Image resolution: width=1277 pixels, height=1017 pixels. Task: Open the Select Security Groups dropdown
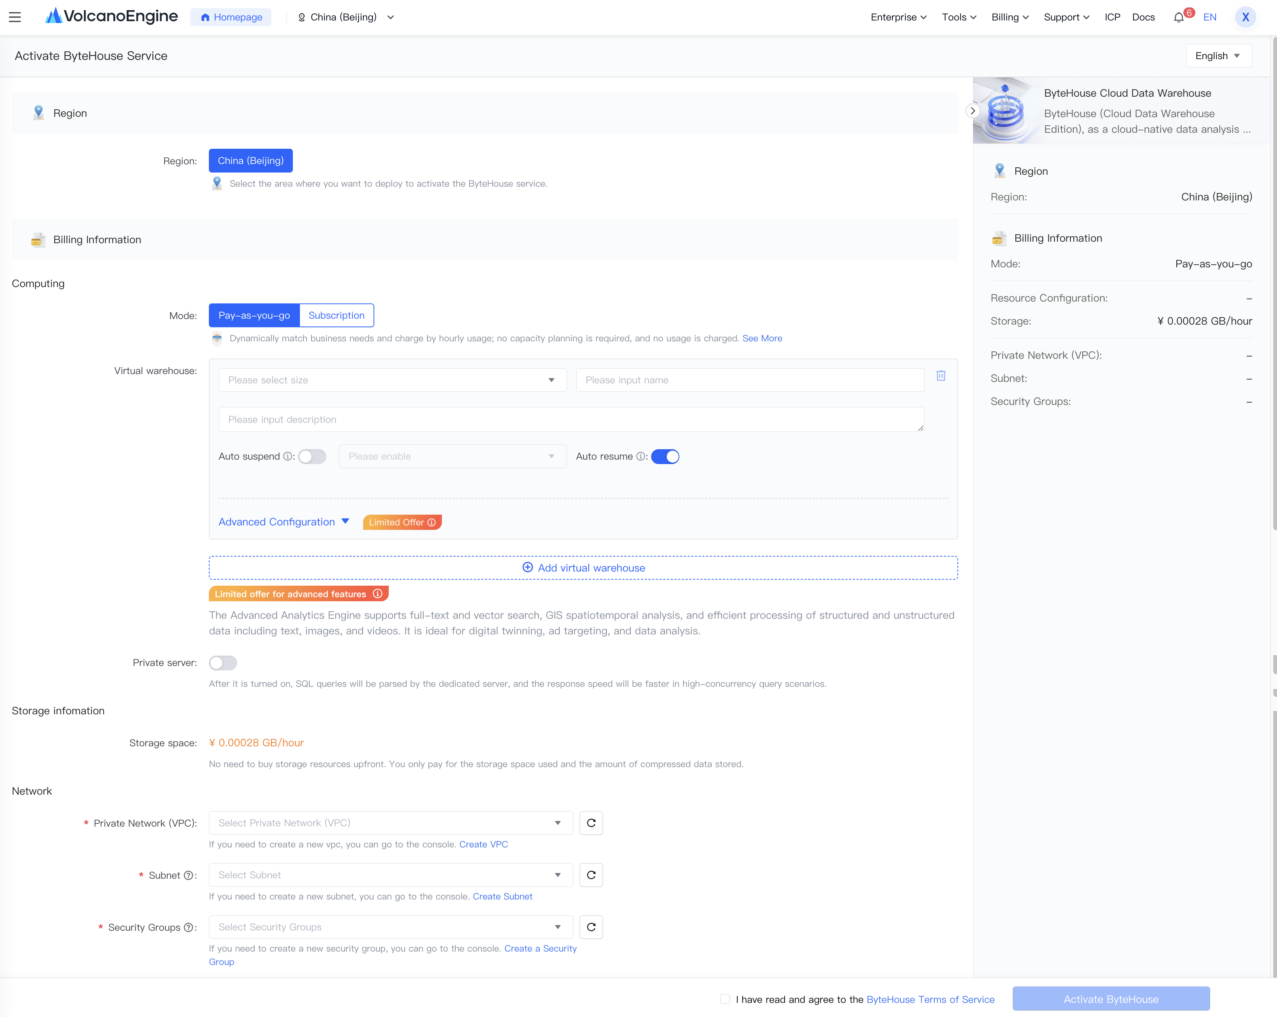coord(391,927)
